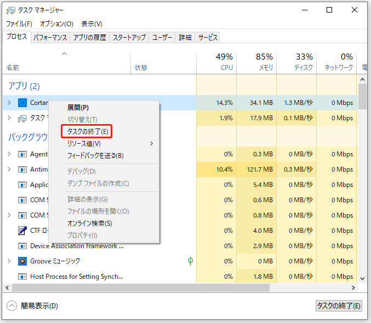This screenshot has height=323, width=371.
Task: Select the プロセス tab
Action: coord(17,37)
